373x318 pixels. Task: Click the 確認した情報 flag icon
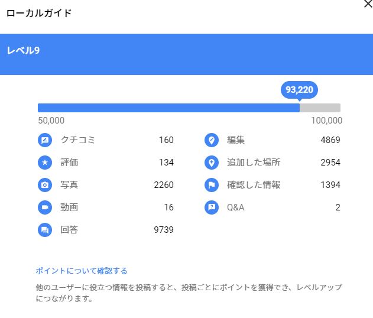tap(211, 185)
